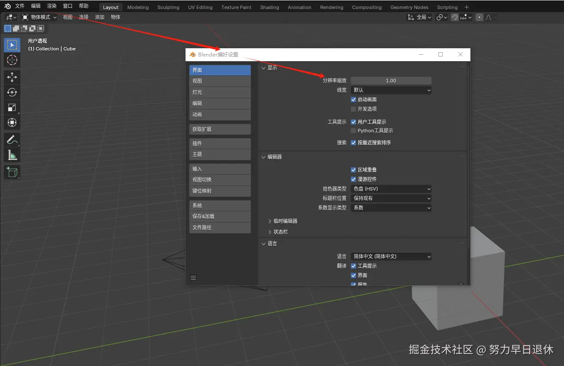This screenshot has height=366, width=564.
Task: Open the 灯光 preferences category
Action: click(x=220, y=92)
